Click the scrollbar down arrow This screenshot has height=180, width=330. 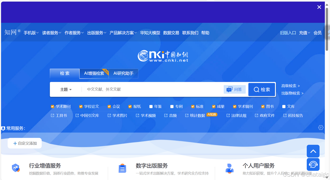(x=327, y=177)
